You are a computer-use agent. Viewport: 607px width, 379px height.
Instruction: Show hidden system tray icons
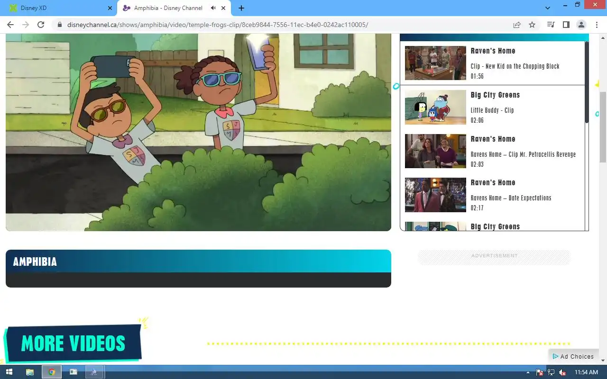pyautogui.click(x=528, y=372)
